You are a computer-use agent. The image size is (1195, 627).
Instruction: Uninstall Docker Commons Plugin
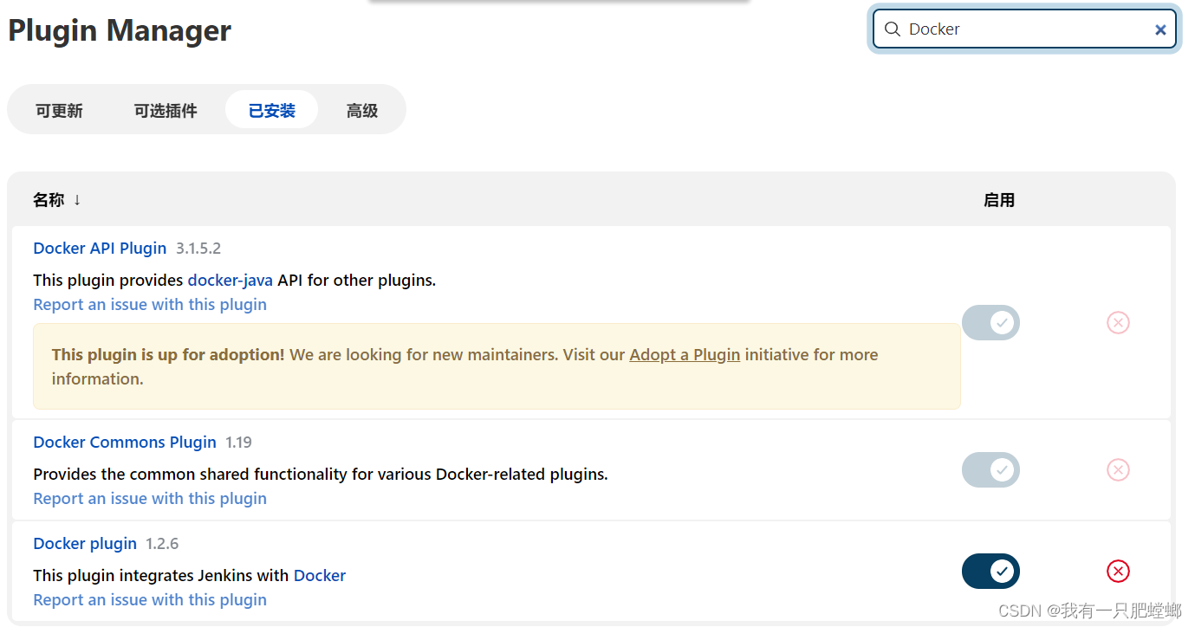tap(1118, 470)
